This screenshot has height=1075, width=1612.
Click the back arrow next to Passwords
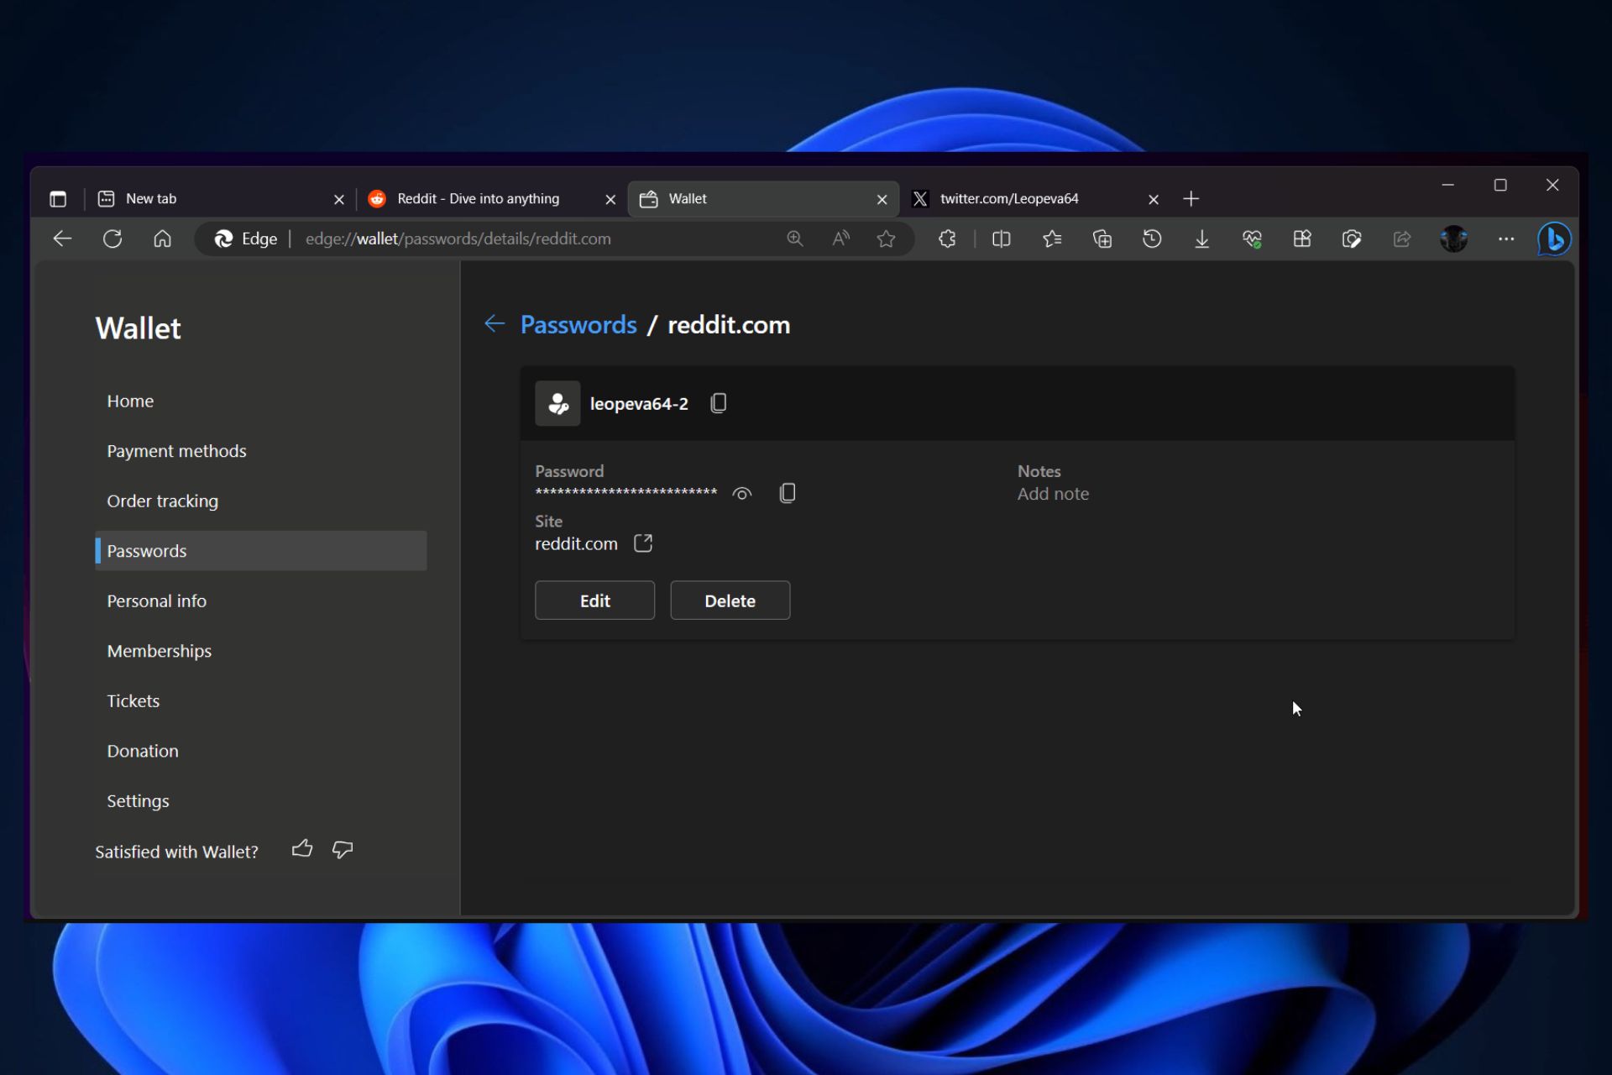click(x=495, y=323)
